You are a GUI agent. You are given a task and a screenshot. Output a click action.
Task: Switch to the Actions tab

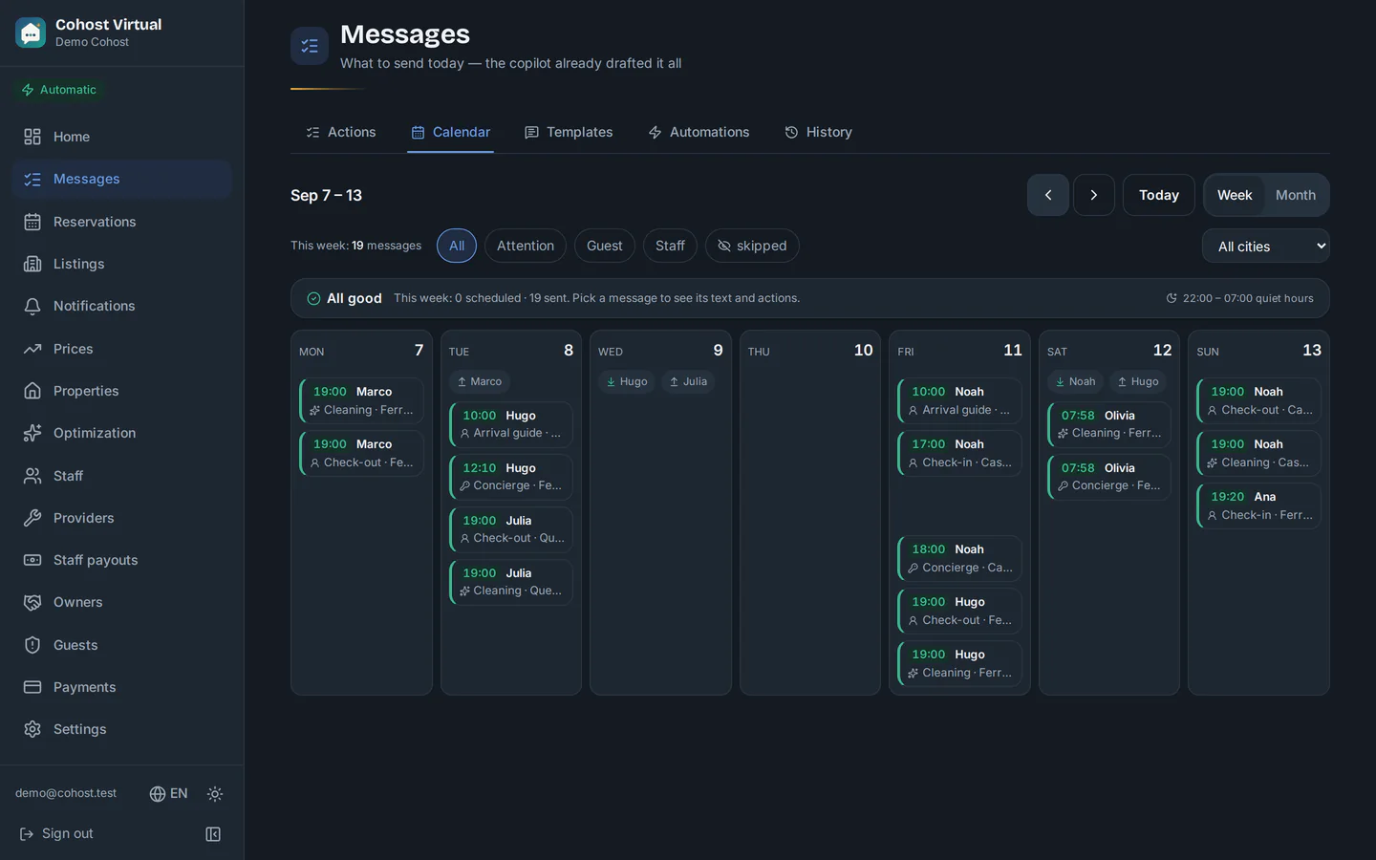(x=341, y=132)
